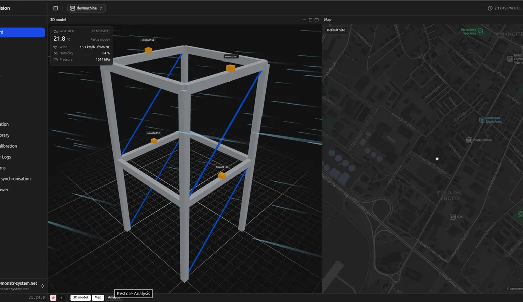Viewport: 523px width, 302px height.
Task: Switch to the Map bottom tab
Action: tap(98, 297)
